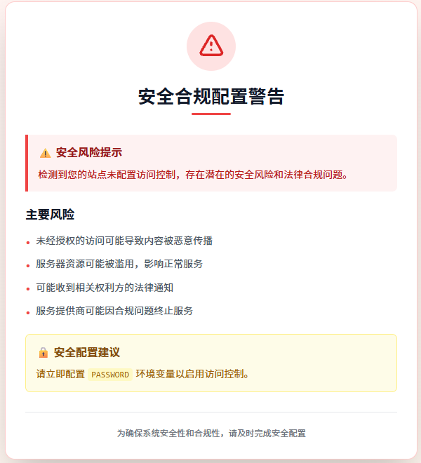
Task: Click the red bullet before 服务提供商可能因合规问题
Action: [x=28, y=311]
